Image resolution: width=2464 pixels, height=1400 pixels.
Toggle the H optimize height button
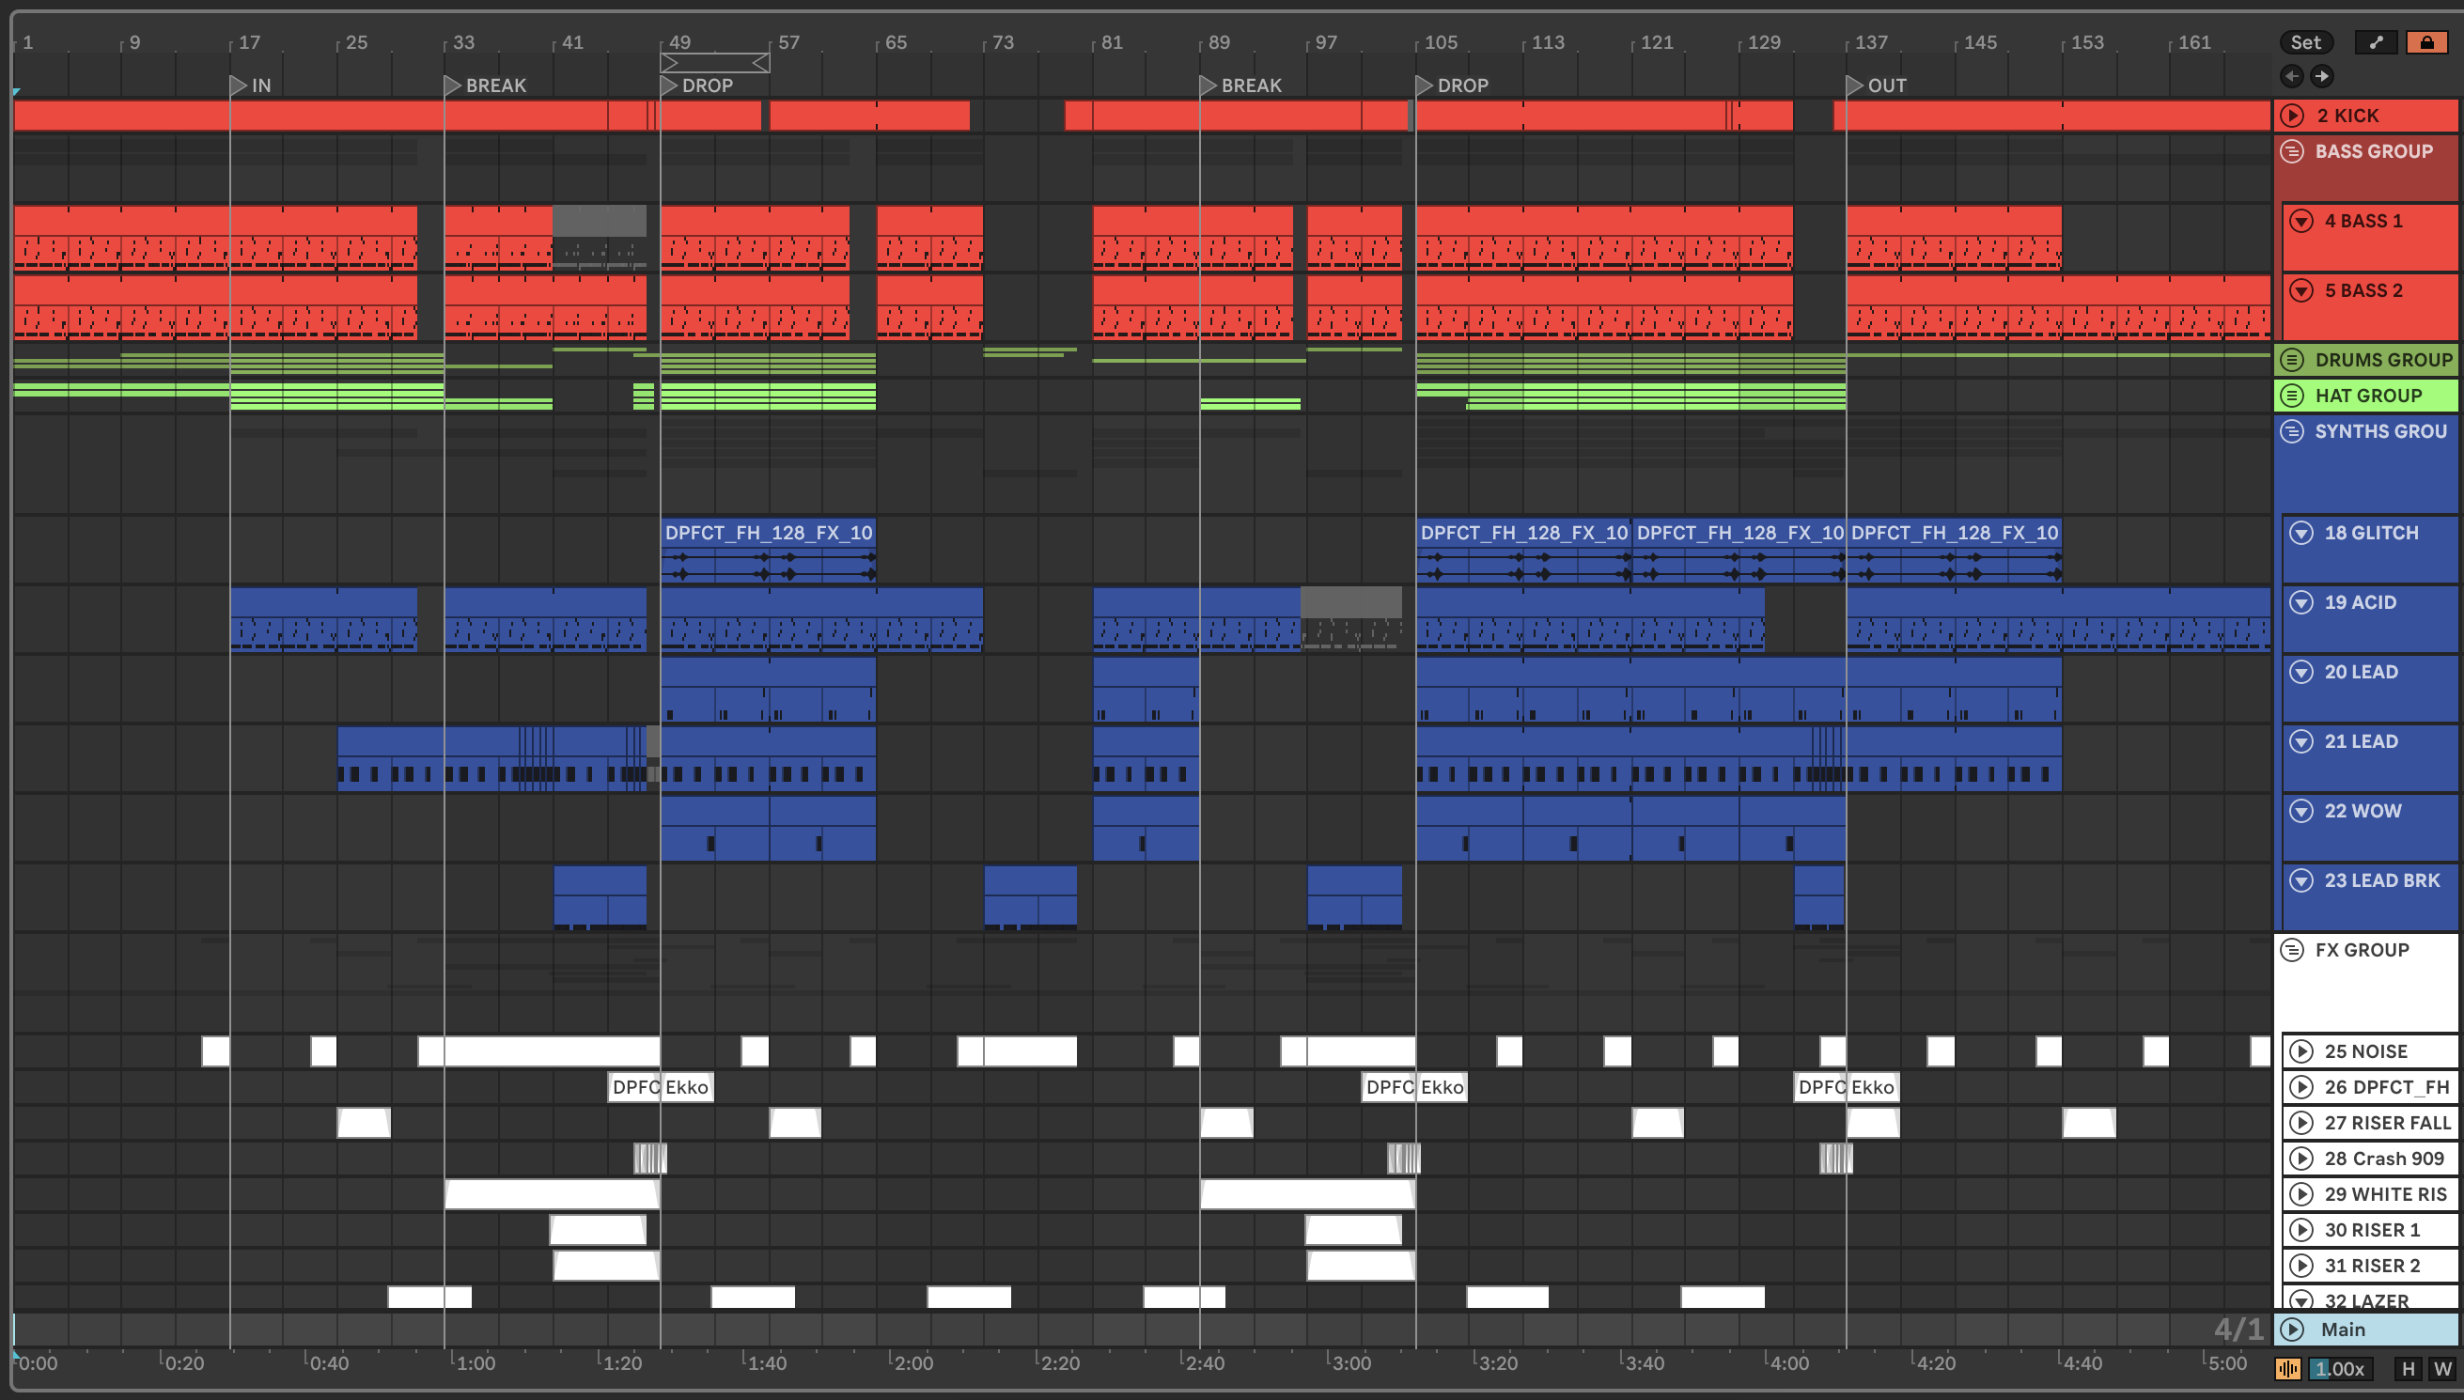[2409, 1368]
